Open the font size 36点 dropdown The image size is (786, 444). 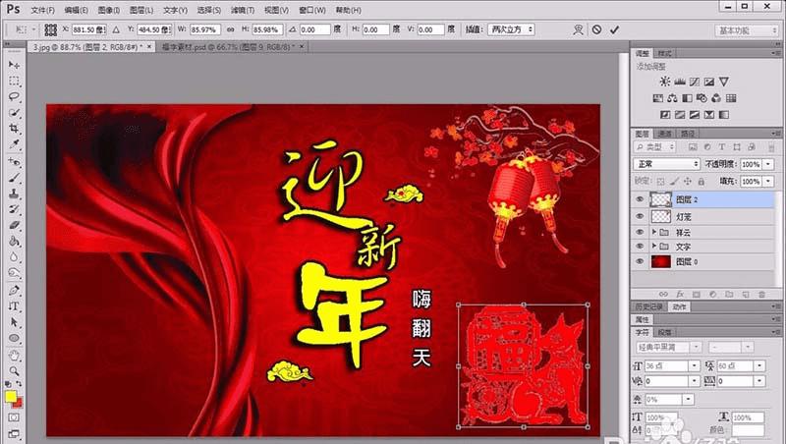click(x=695, y=365)
